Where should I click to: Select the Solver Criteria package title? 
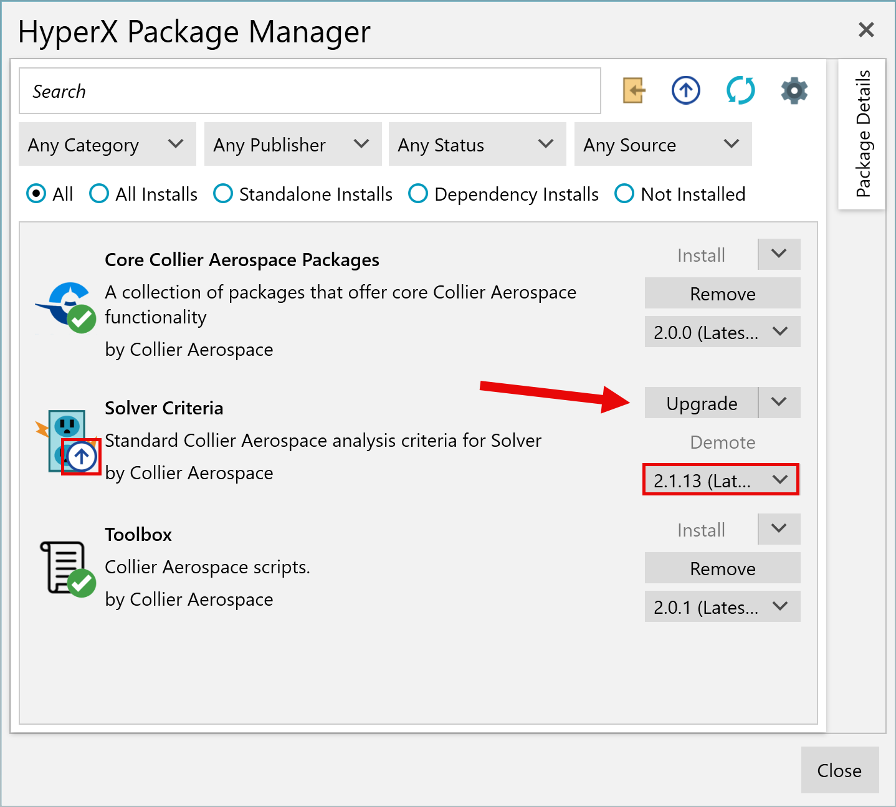164,408
